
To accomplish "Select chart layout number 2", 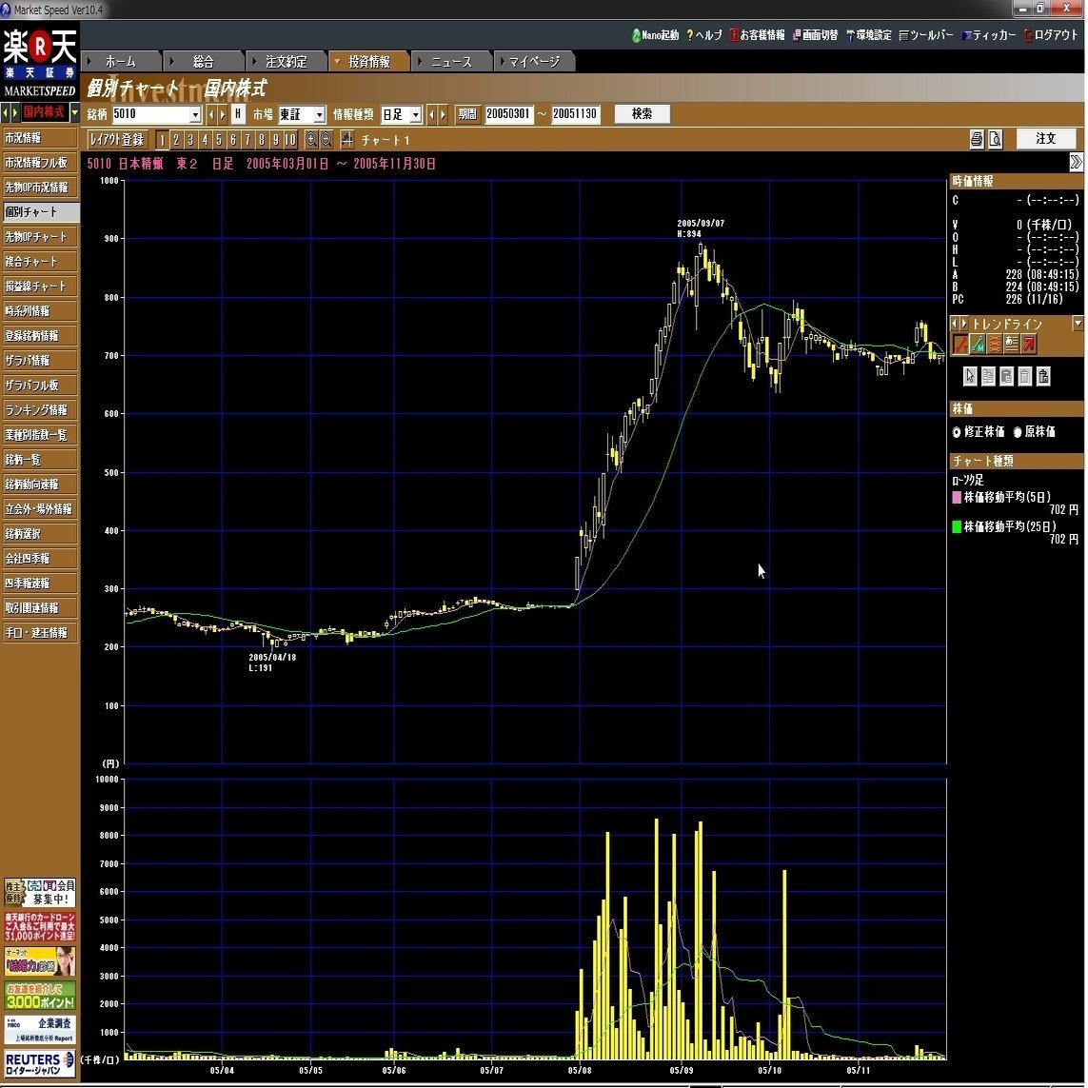I will (176, 140).
